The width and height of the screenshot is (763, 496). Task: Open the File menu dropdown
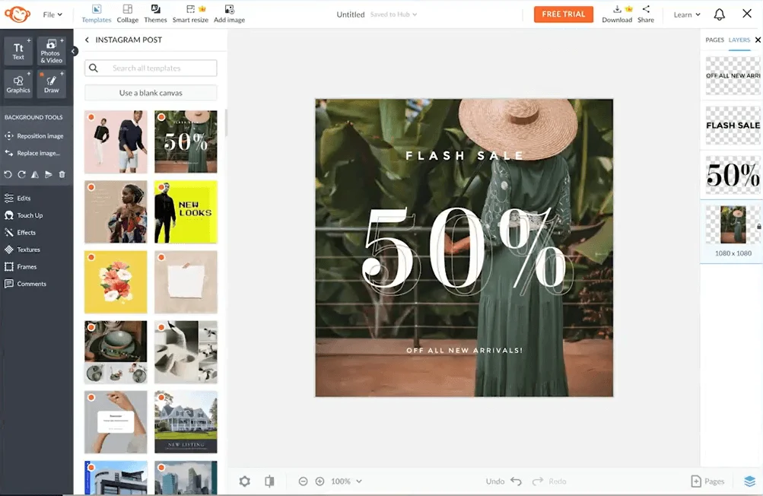tap(49, 14)
